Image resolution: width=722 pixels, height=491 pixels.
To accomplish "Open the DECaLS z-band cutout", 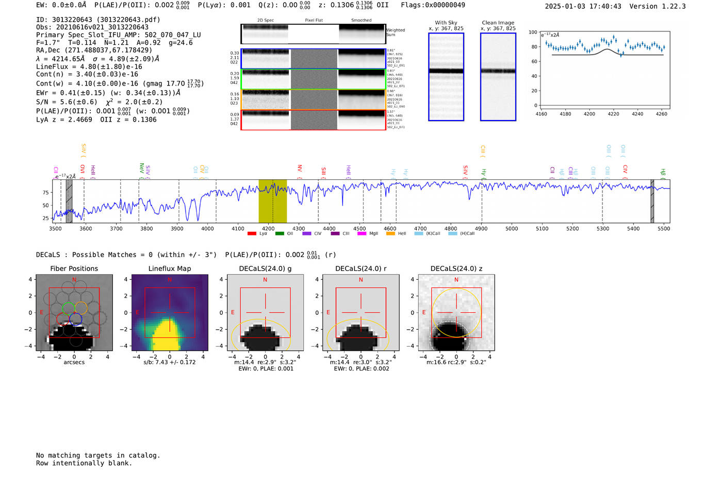I will [x=456, y=313].
